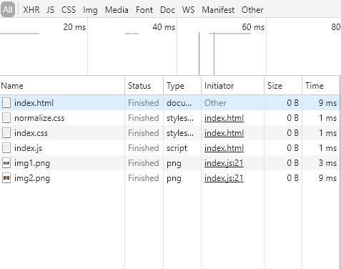341x269 pixels.
Task: Click the docu... type cell of index.html
Action: pyautogui.click(x=179, y=103)
